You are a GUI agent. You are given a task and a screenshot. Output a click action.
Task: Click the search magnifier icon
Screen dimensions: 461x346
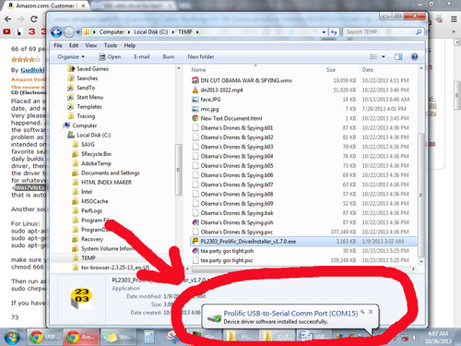point(419,32)
